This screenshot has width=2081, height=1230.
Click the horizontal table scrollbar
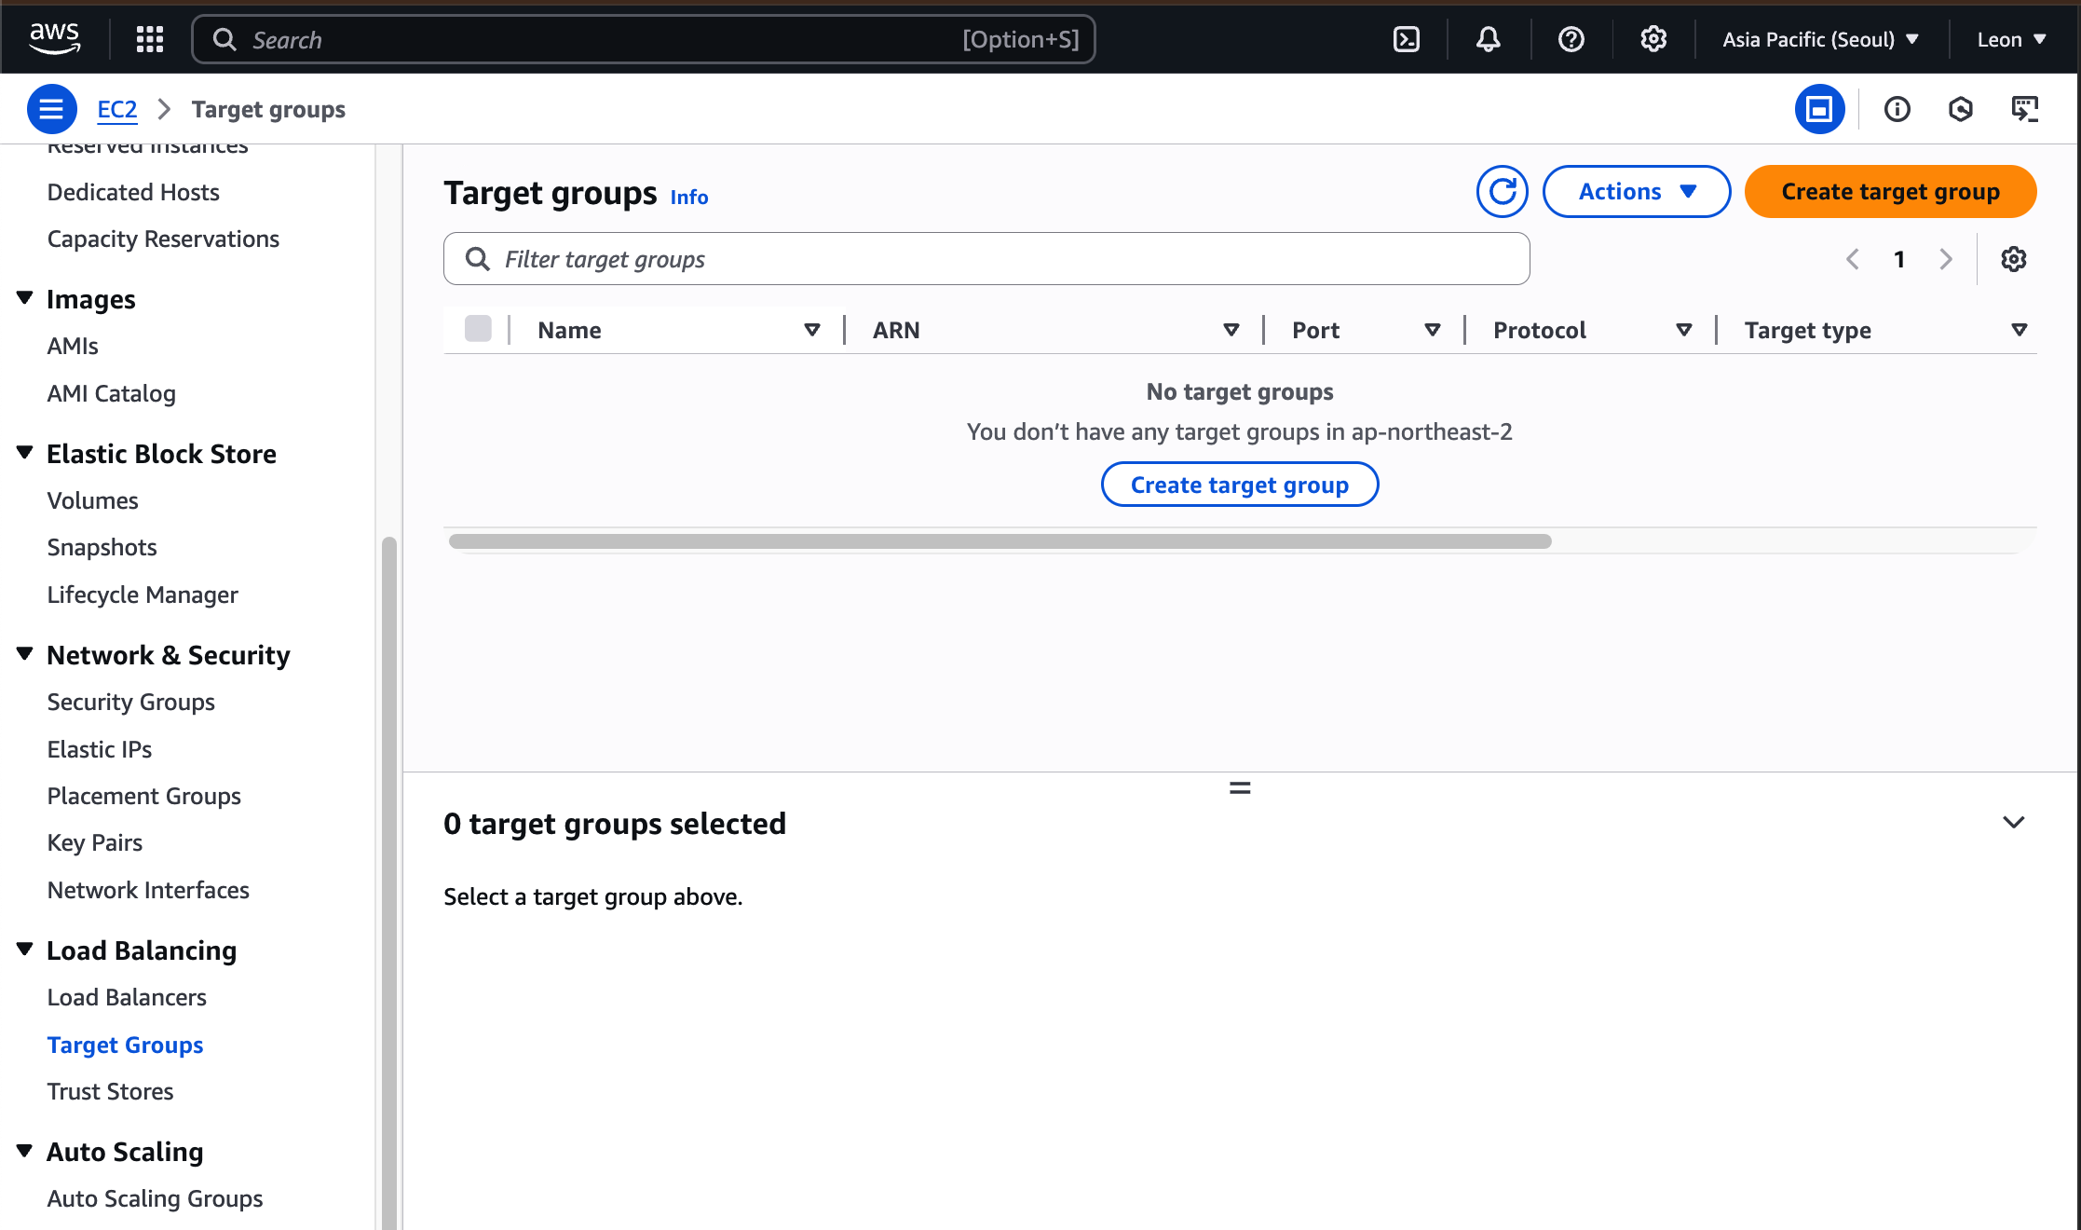point(999,541)
